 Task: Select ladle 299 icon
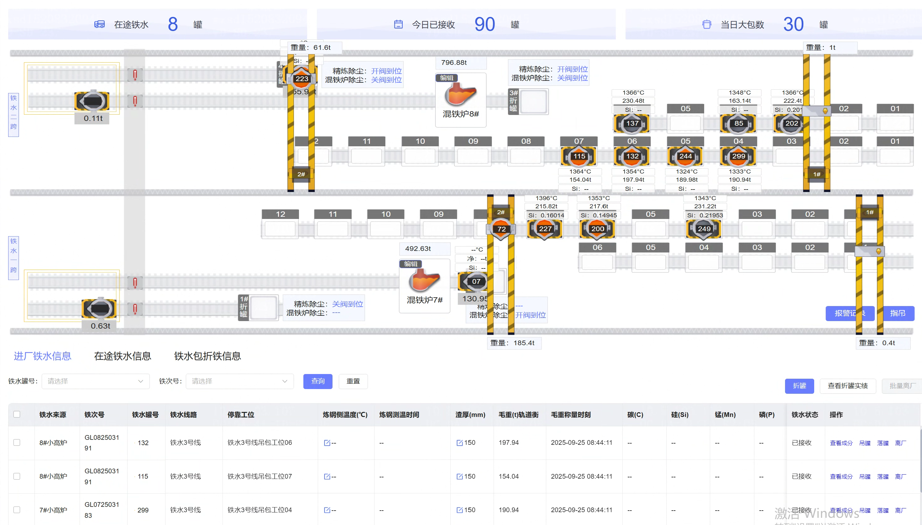pyautogui.click(x=738, y=156)
